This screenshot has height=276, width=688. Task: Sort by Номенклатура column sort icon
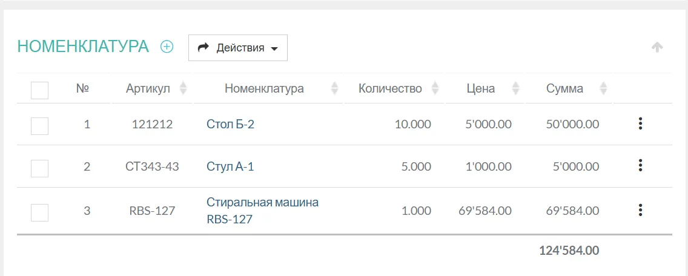[x=334, y=88]
